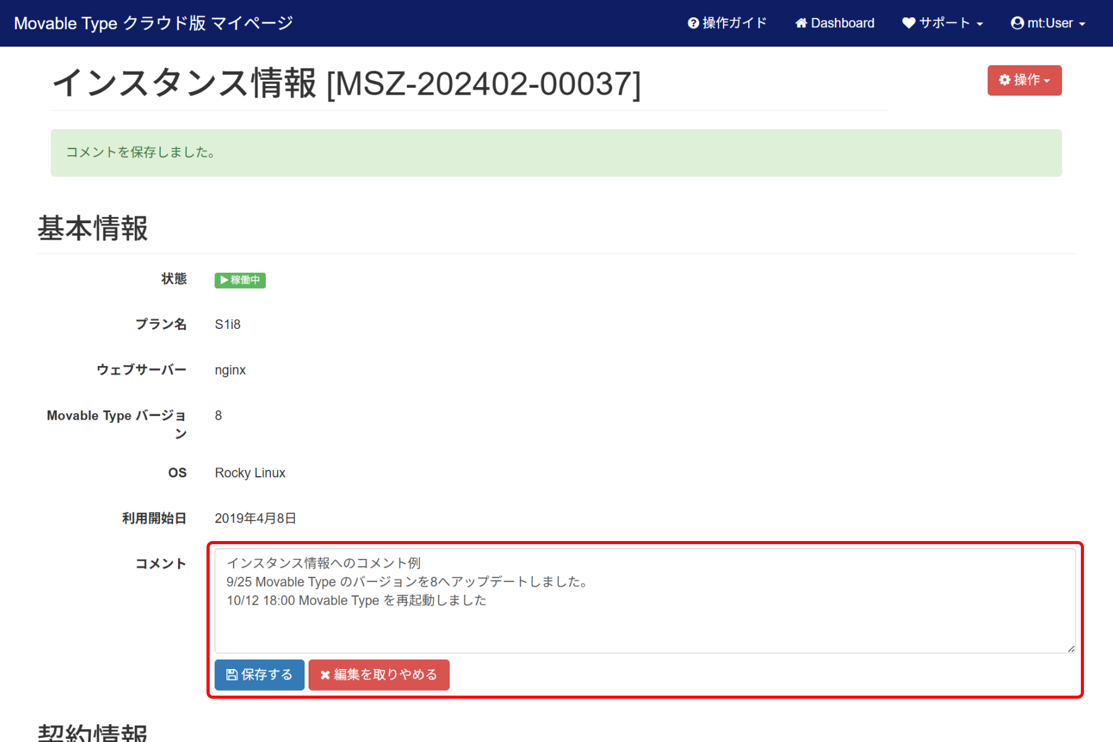The image size is (1113, 742).
Task: Click the インスタンス情報 page title heading
Action: coord(346,83)
